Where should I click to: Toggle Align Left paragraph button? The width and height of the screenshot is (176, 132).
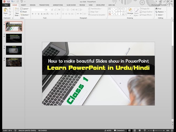click(x=63, y=14)
